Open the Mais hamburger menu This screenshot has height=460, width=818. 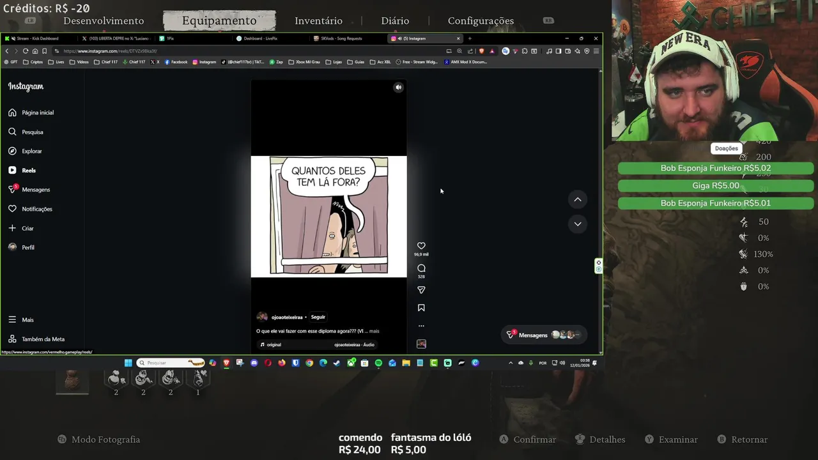click(x=12, y=319)
